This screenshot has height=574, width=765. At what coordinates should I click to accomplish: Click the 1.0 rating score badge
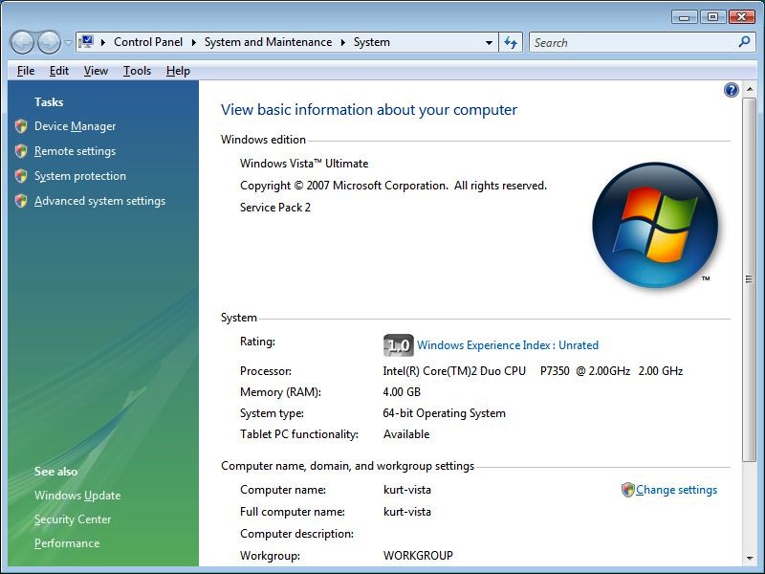(x=399, y=345)
